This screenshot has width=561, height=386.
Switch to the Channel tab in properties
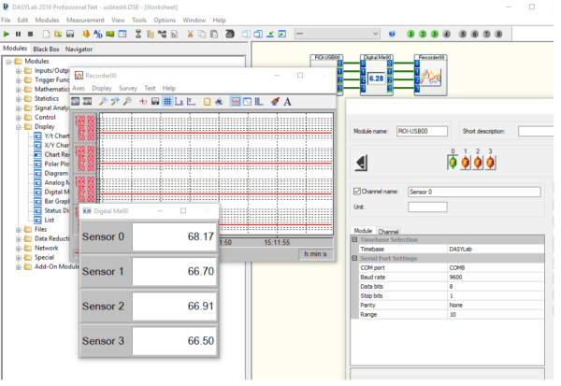(x=388, y=232)
